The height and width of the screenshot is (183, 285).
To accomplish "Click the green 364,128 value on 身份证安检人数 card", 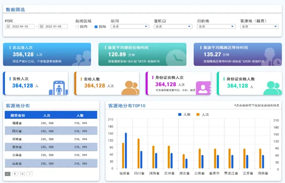I will coord(237,86).
